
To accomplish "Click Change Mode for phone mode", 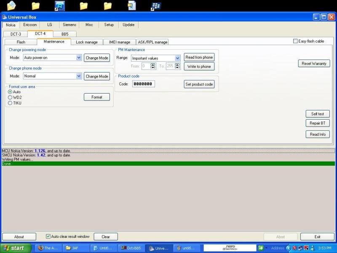I will [x=97, y=76].
